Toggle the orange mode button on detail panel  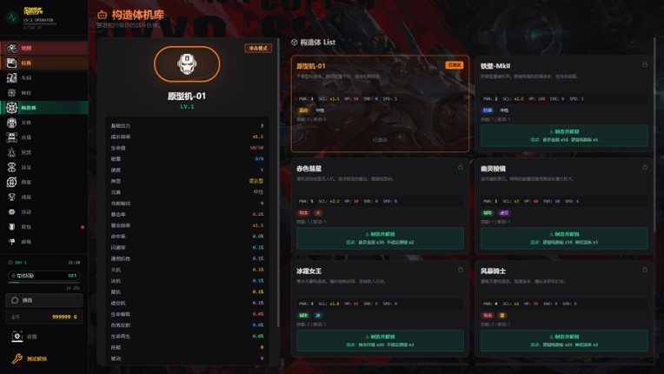(x=258, y=49)
